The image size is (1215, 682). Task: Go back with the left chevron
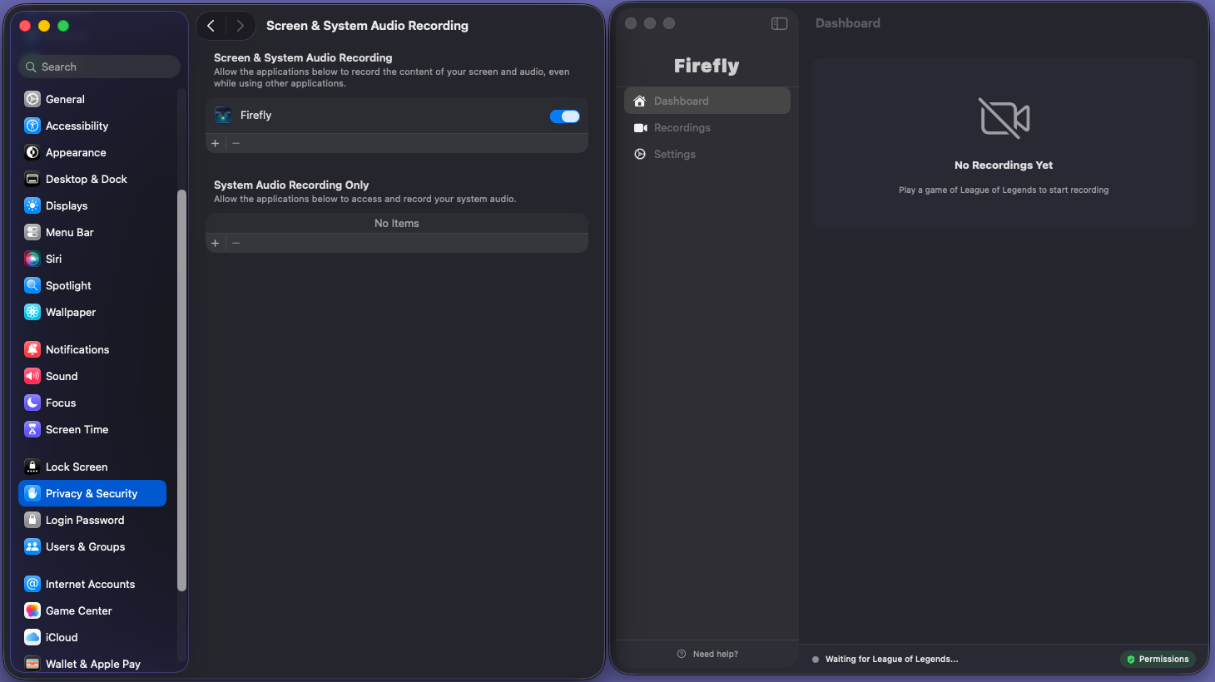(x=211, y=26)
